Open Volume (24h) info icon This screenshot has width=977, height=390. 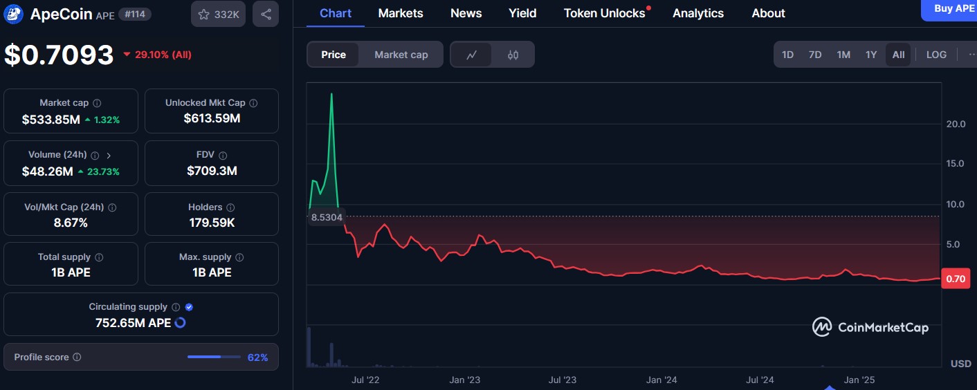[x=95, y=156]
